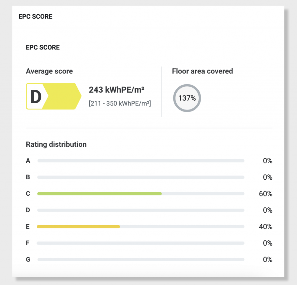Click the yellow D rating badge
This screenshot has height=285, width=297.
(54, 96)
